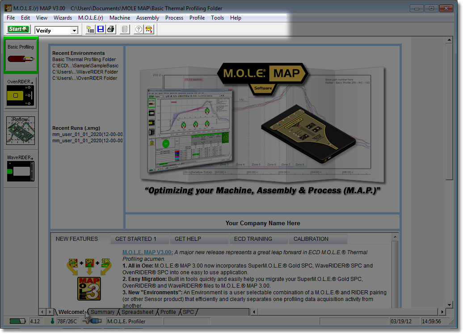This screenshot has height=334, width=463.
Task: Open the Assembly menu
Action: (147, 18)
